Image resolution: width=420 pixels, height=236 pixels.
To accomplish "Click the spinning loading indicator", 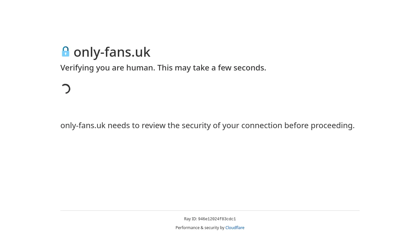I will click(x=66, y=89).
